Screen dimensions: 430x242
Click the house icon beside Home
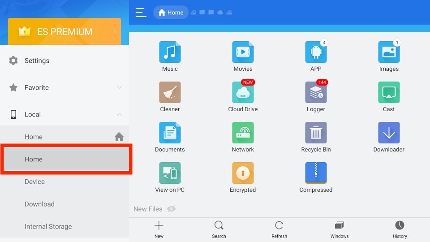[119, 137]
